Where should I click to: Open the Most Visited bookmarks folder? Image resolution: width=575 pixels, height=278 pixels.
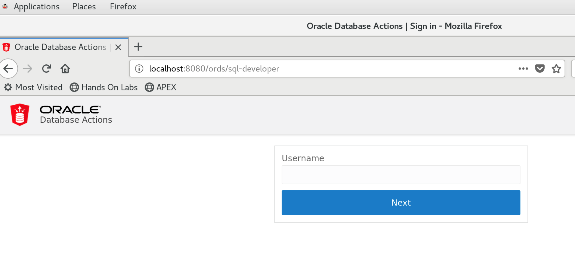pos(33,87)
